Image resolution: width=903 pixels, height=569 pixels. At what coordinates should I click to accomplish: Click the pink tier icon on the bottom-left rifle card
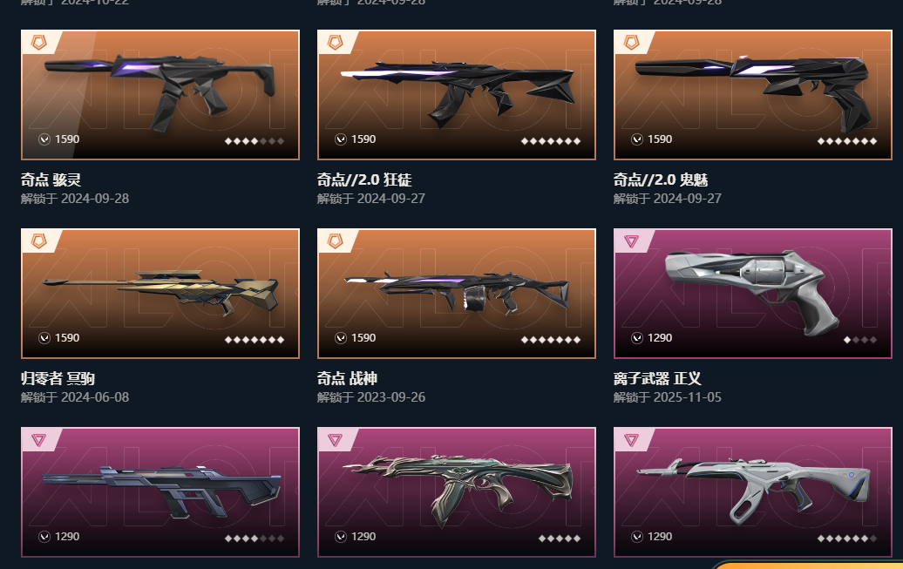pos(38,439)
